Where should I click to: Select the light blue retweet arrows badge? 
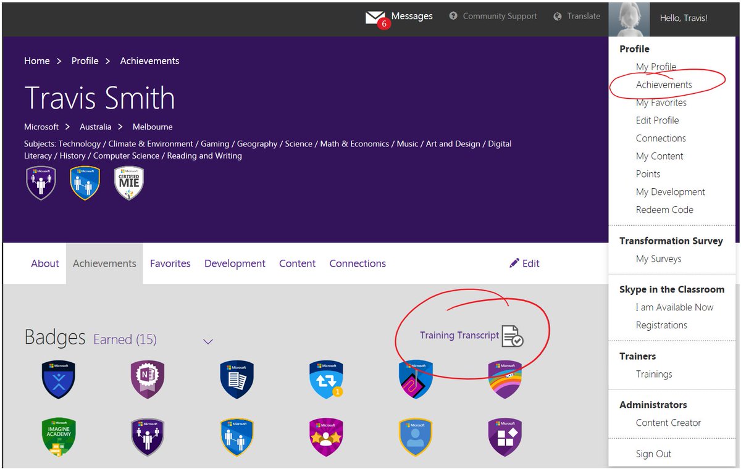326,380
